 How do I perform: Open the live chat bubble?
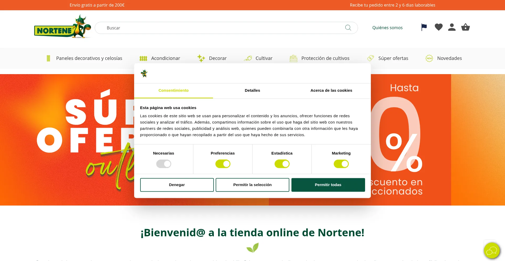pos(492,250)
